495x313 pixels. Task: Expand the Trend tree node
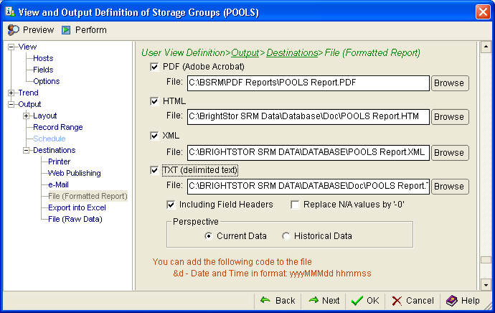(x=11, y=93)
